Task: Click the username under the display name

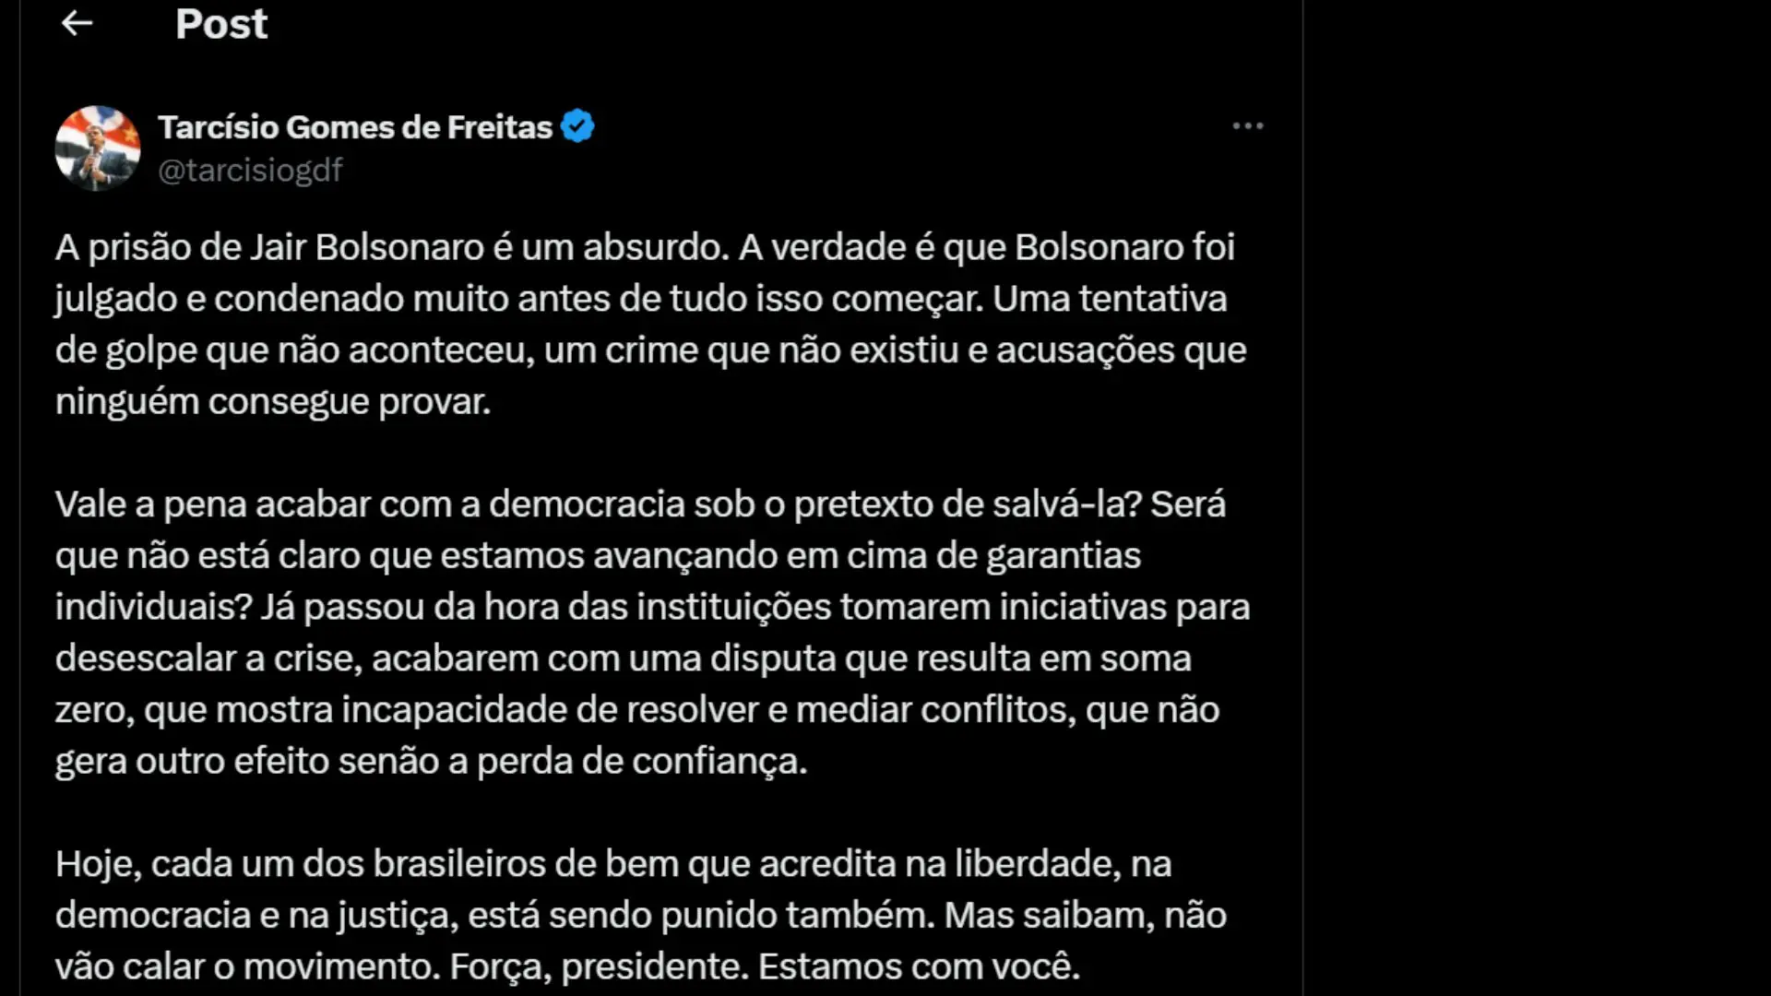Action: coord(251,170)
